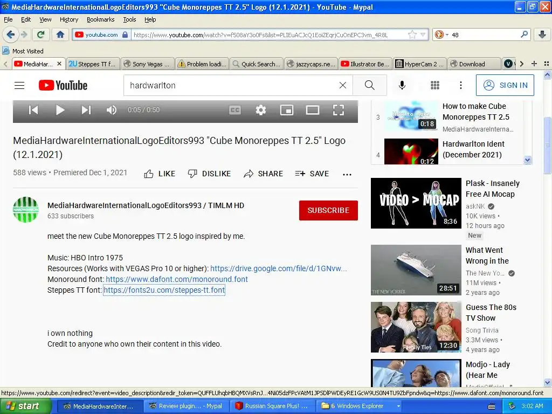
Task: Bookmark this page with the star icon
Action: point(412,34)
